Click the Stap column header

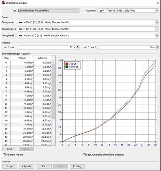(x=6, y=58)
